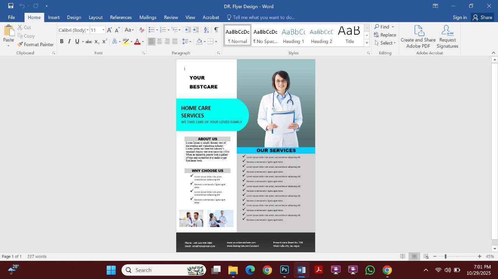Choose the Font Color swatch

(138, 41)
